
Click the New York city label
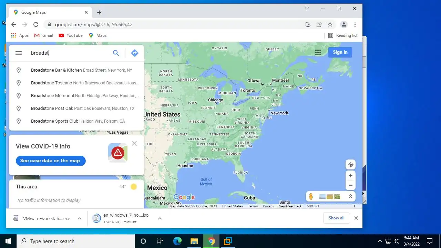(279, 113)
